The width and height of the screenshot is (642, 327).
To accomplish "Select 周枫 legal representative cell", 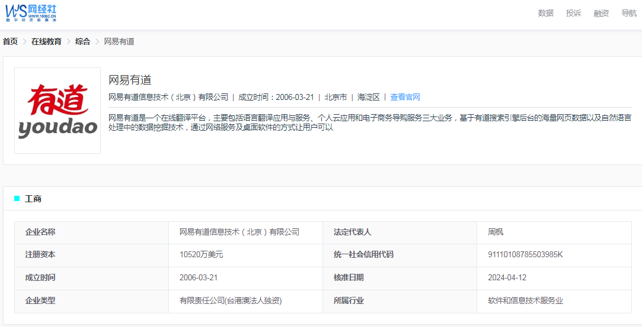I will coord(554,232).
